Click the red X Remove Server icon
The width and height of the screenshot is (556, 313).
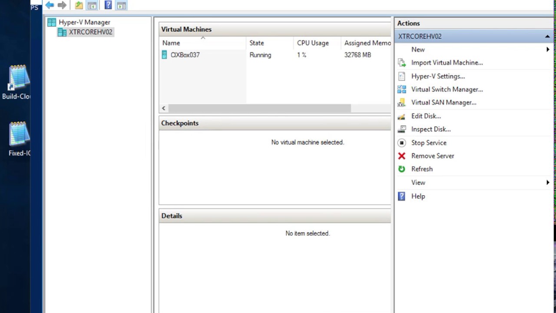402,156
